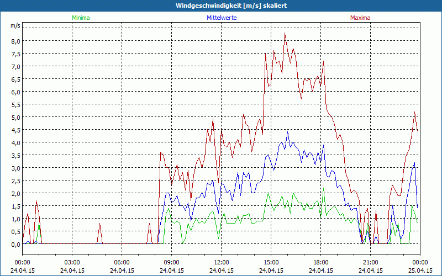
Task: Click the 4,5 y-axis value
Action: pos(16,130)
